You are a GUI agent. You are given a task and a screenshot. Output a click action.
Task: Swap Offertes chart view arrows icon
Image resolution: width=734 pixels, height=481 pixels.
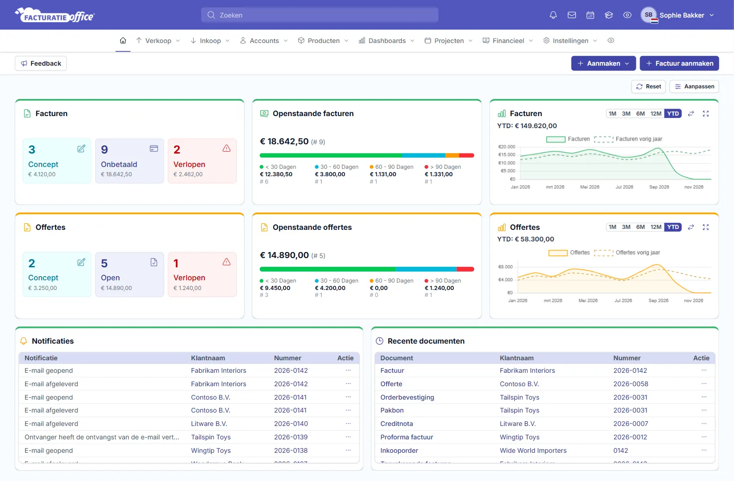[x=691, y=227]
